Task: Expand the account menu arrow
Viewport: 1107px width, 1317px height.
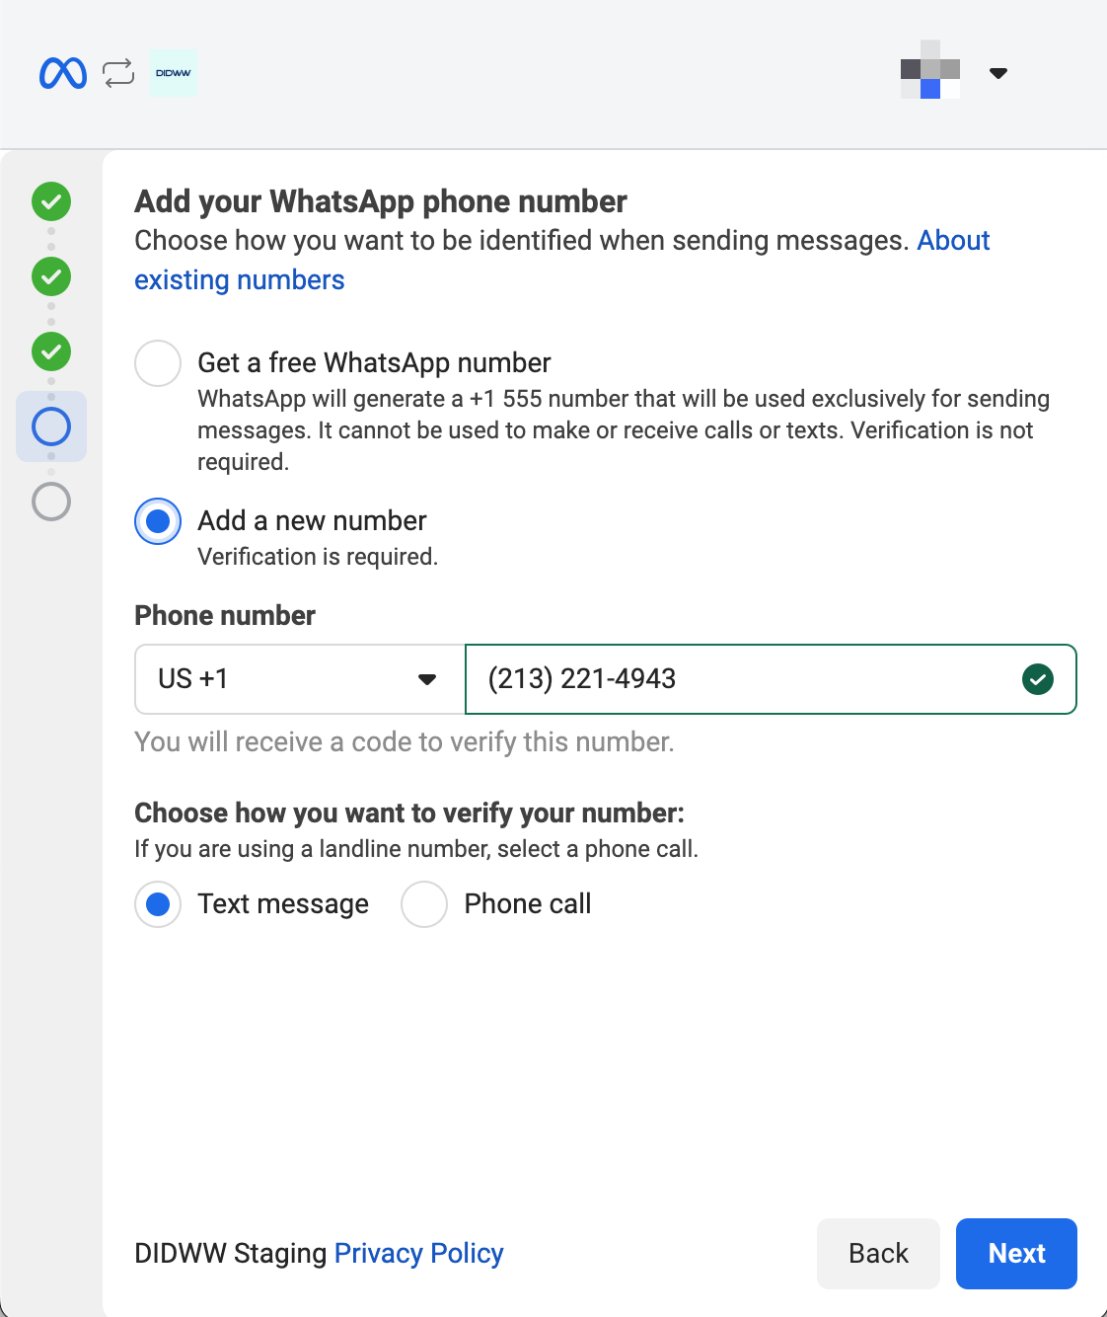Action: [997, 73]
